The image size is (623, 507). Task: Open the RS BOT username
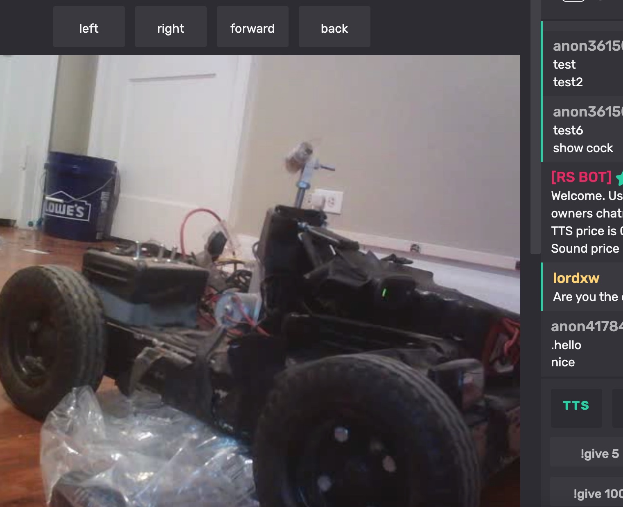581,177
